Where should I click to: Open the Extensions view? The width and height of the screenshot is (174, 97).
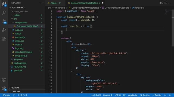4,39
